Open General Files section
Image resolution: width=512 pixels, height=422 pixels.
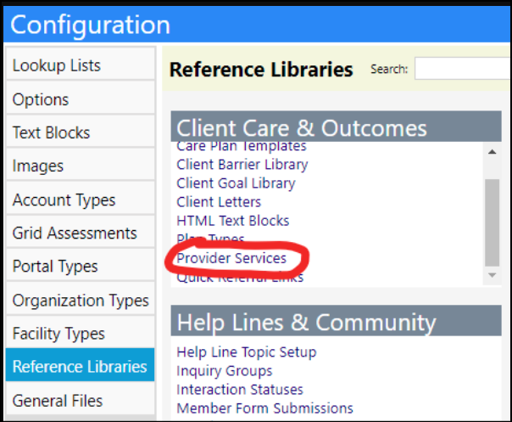click(x=81, y=399)
